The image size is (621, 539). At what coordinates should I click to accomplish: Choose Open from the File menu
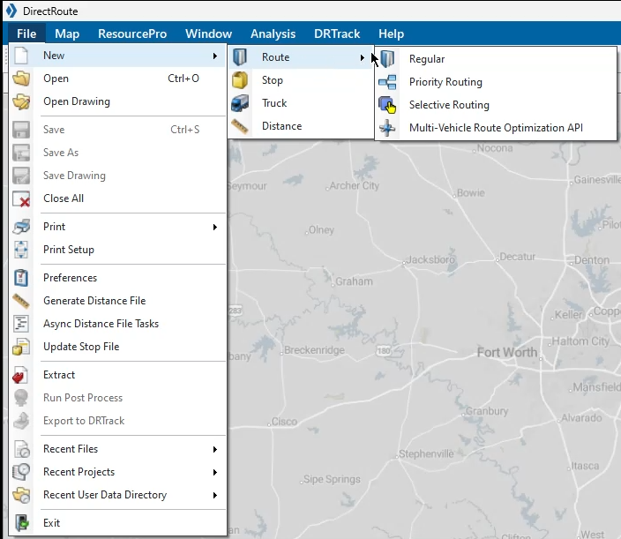pos(117,79)
